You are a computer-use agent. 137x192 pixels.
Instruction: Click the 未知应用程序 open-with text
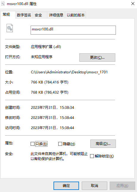tap(42, 57)
